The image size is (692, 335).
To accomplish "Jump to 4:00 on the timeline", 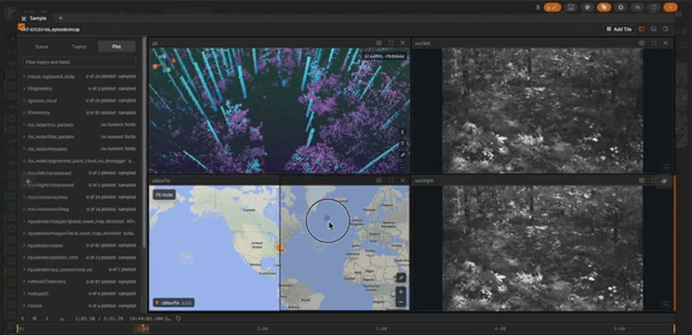I will coord(500,329).
